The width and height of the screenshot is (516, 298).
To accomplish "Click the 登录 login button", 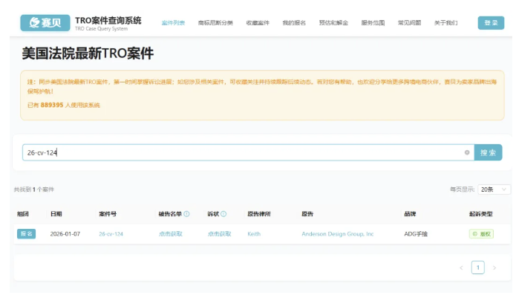I will 491,23.
